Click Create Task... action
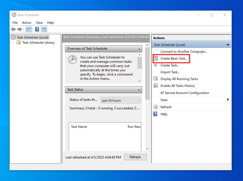Viewport: 243px width, 181px height. click(169, 65)
